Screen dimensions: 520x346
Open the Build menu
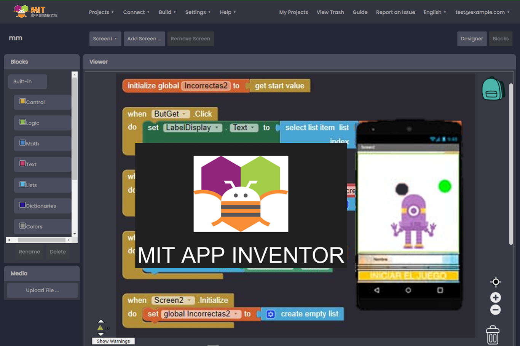[x=167, y=12]
